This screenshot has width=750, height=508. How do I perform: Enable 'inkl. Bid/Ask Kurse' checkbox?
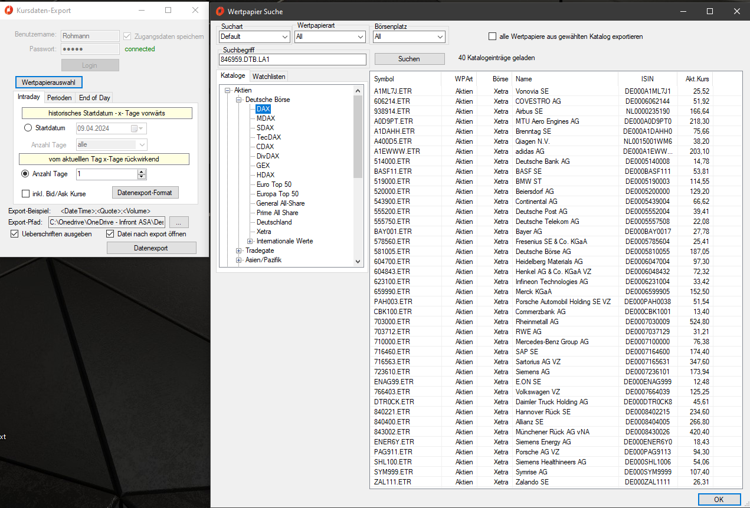[x=25, y=193]
